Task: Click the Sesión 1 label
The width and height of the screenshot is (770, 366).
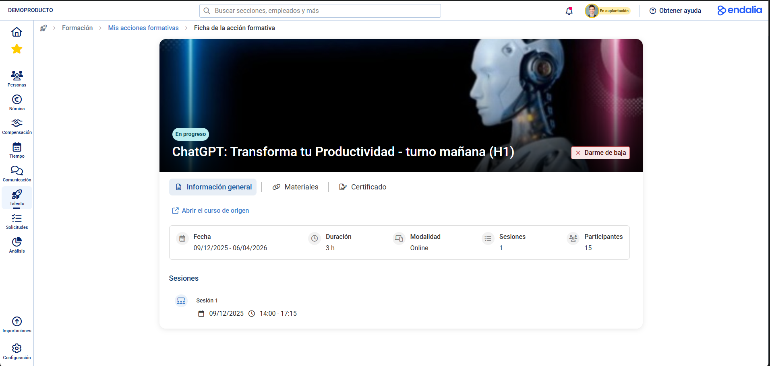Action: pos(207,300)
